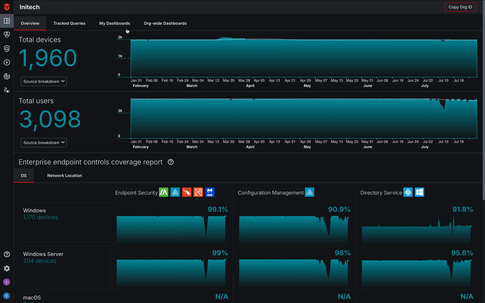485x303 pixels.
Task: Click the purple 'I' org avatar
Action: click(x=6, y=282)
